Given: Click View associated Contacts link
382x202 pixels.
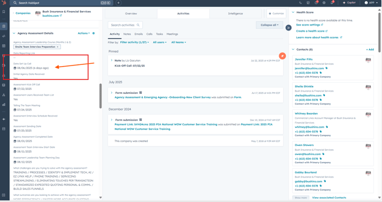Looking at the screenshot, I should 329,198.
